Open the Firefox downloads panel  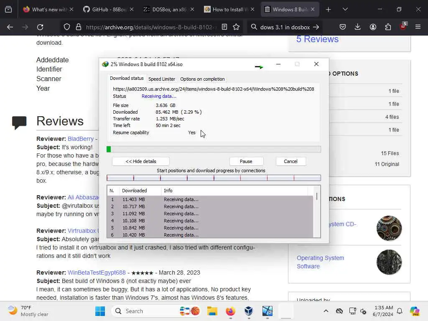(x=358, y=27)
